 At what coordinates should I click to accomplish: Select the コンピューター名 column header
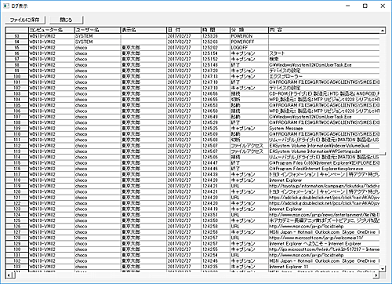[x=52, y=30]
